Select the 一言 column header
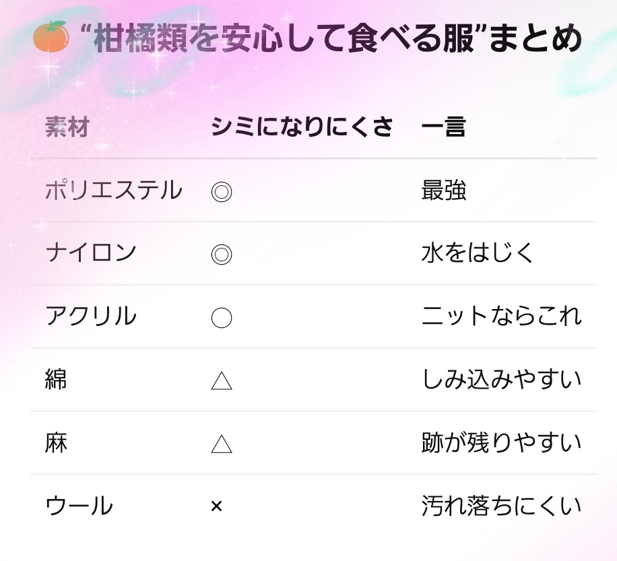Screen dimensions: 617x561 point(443,127)
